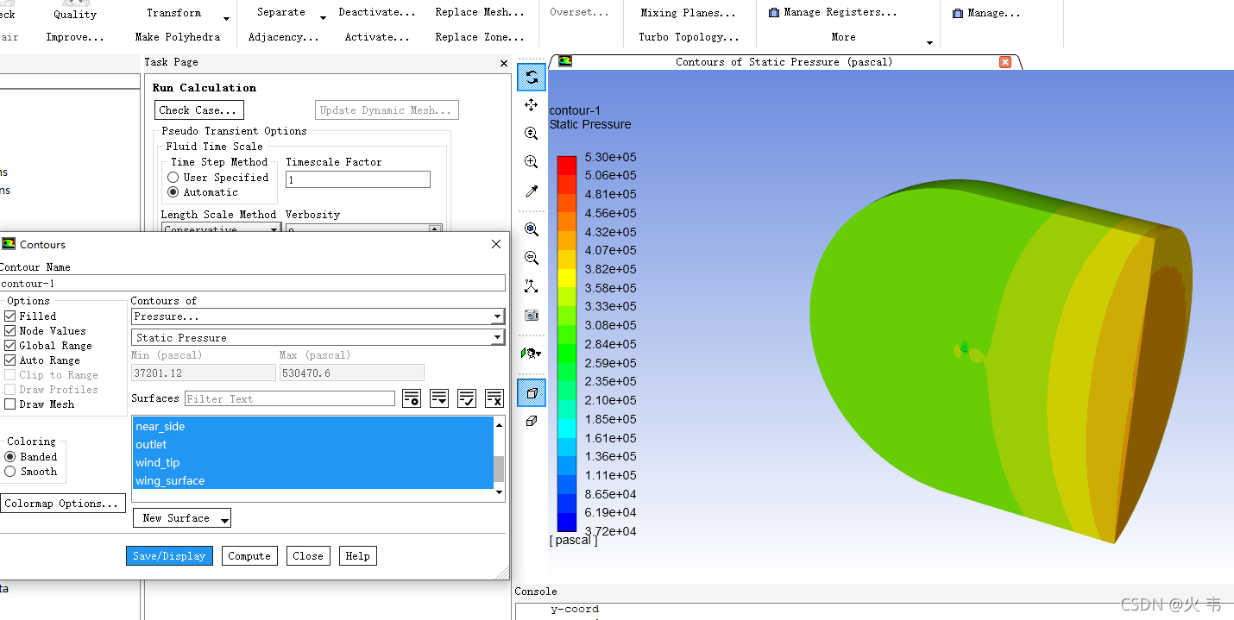This screenshot has width=1234, height=620.
Task: Select the pan view tool
Action: 532,105
